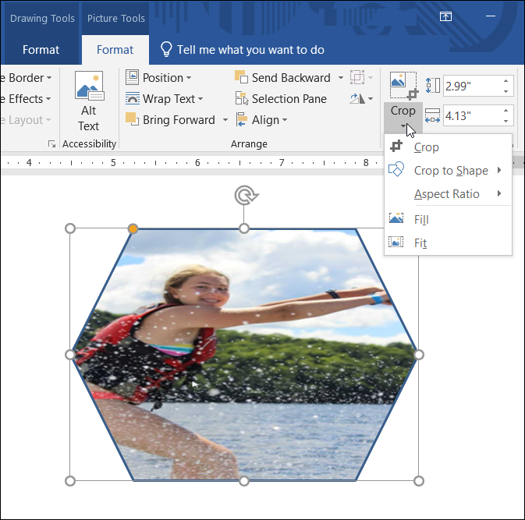Open the Rotate objects dropdown

[361, 99]
